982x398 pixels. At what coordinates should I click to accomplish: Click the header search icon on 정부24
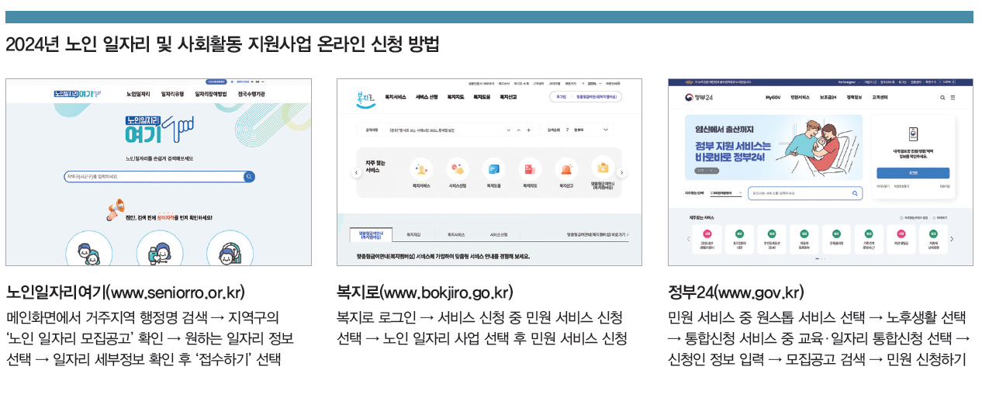(x=943, y=98)
